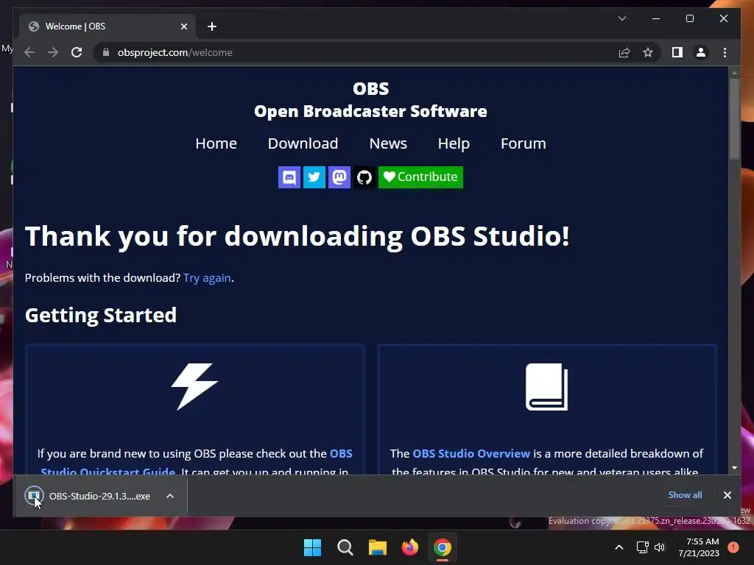
Task: Toggle the browser side panel icon
Action: click(677, 52)
